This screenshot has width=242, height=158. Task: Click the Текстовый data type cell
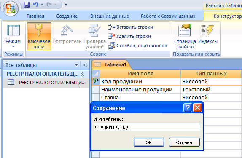click(x=211, y=89)
